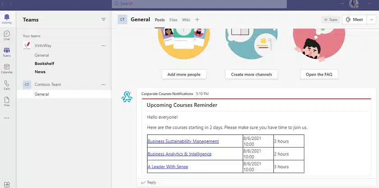Click the Open the FAQ illustration

pyautogui.click(x=319, y=45)
